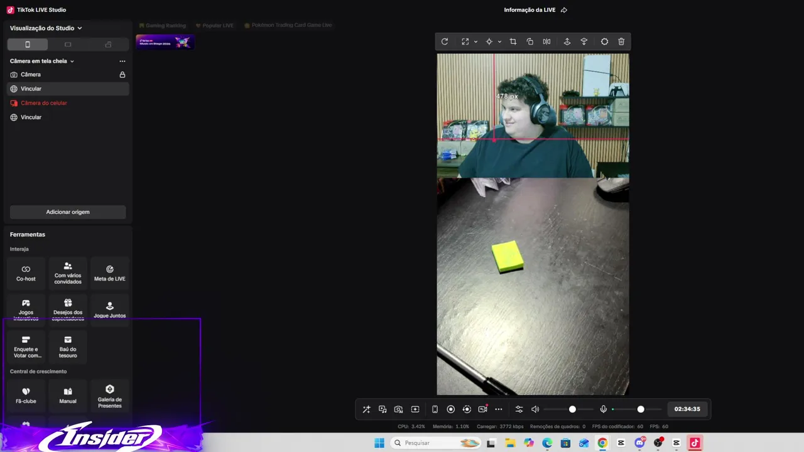This screenshot has height=452, width=804.
Task: Mute the microphone
Action: tap(604, 409)
